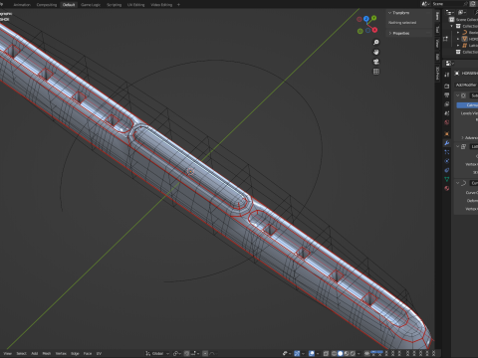Toggle proportional editing in the viewport header

point(205,353)
